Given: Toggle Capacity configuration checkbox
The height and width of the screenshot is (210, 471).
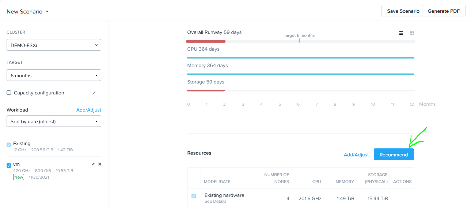Looking at the screenshot, I should (x=9, y=93).
